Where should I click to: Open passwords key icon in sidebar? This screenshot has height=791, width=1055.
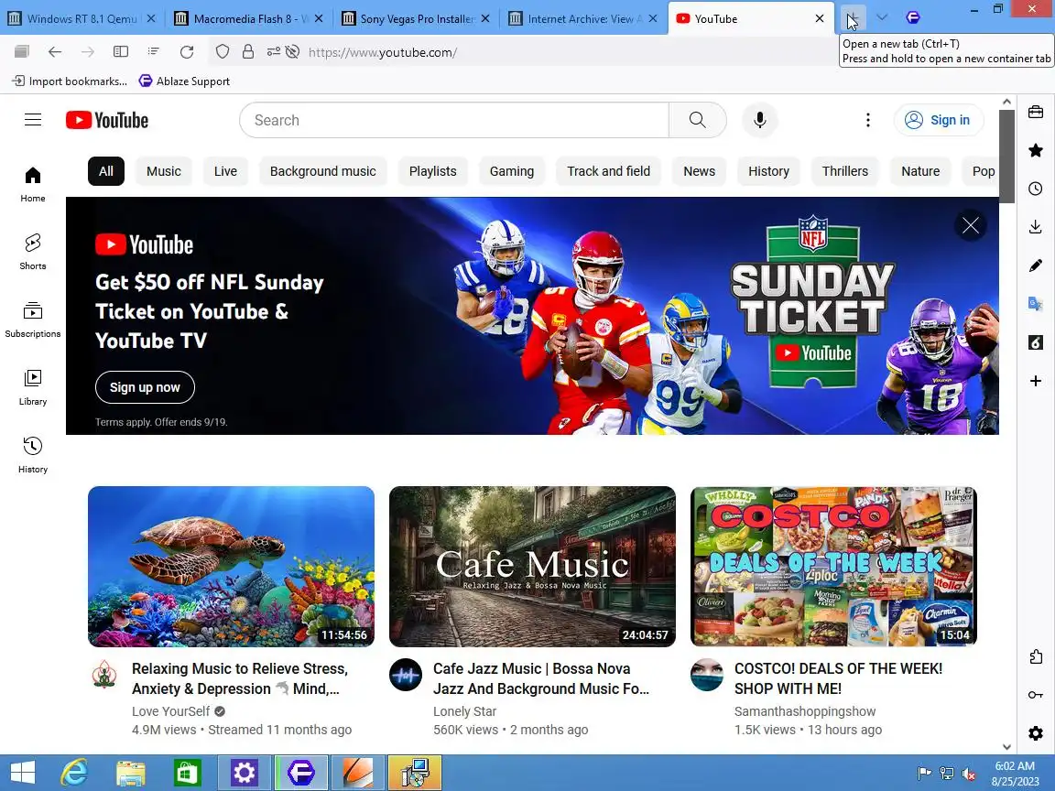[x=1036, y=695]
